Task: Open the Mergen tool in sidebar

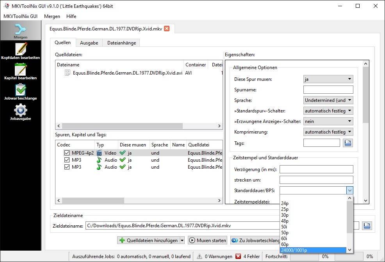Action: (x=20, y=30)
